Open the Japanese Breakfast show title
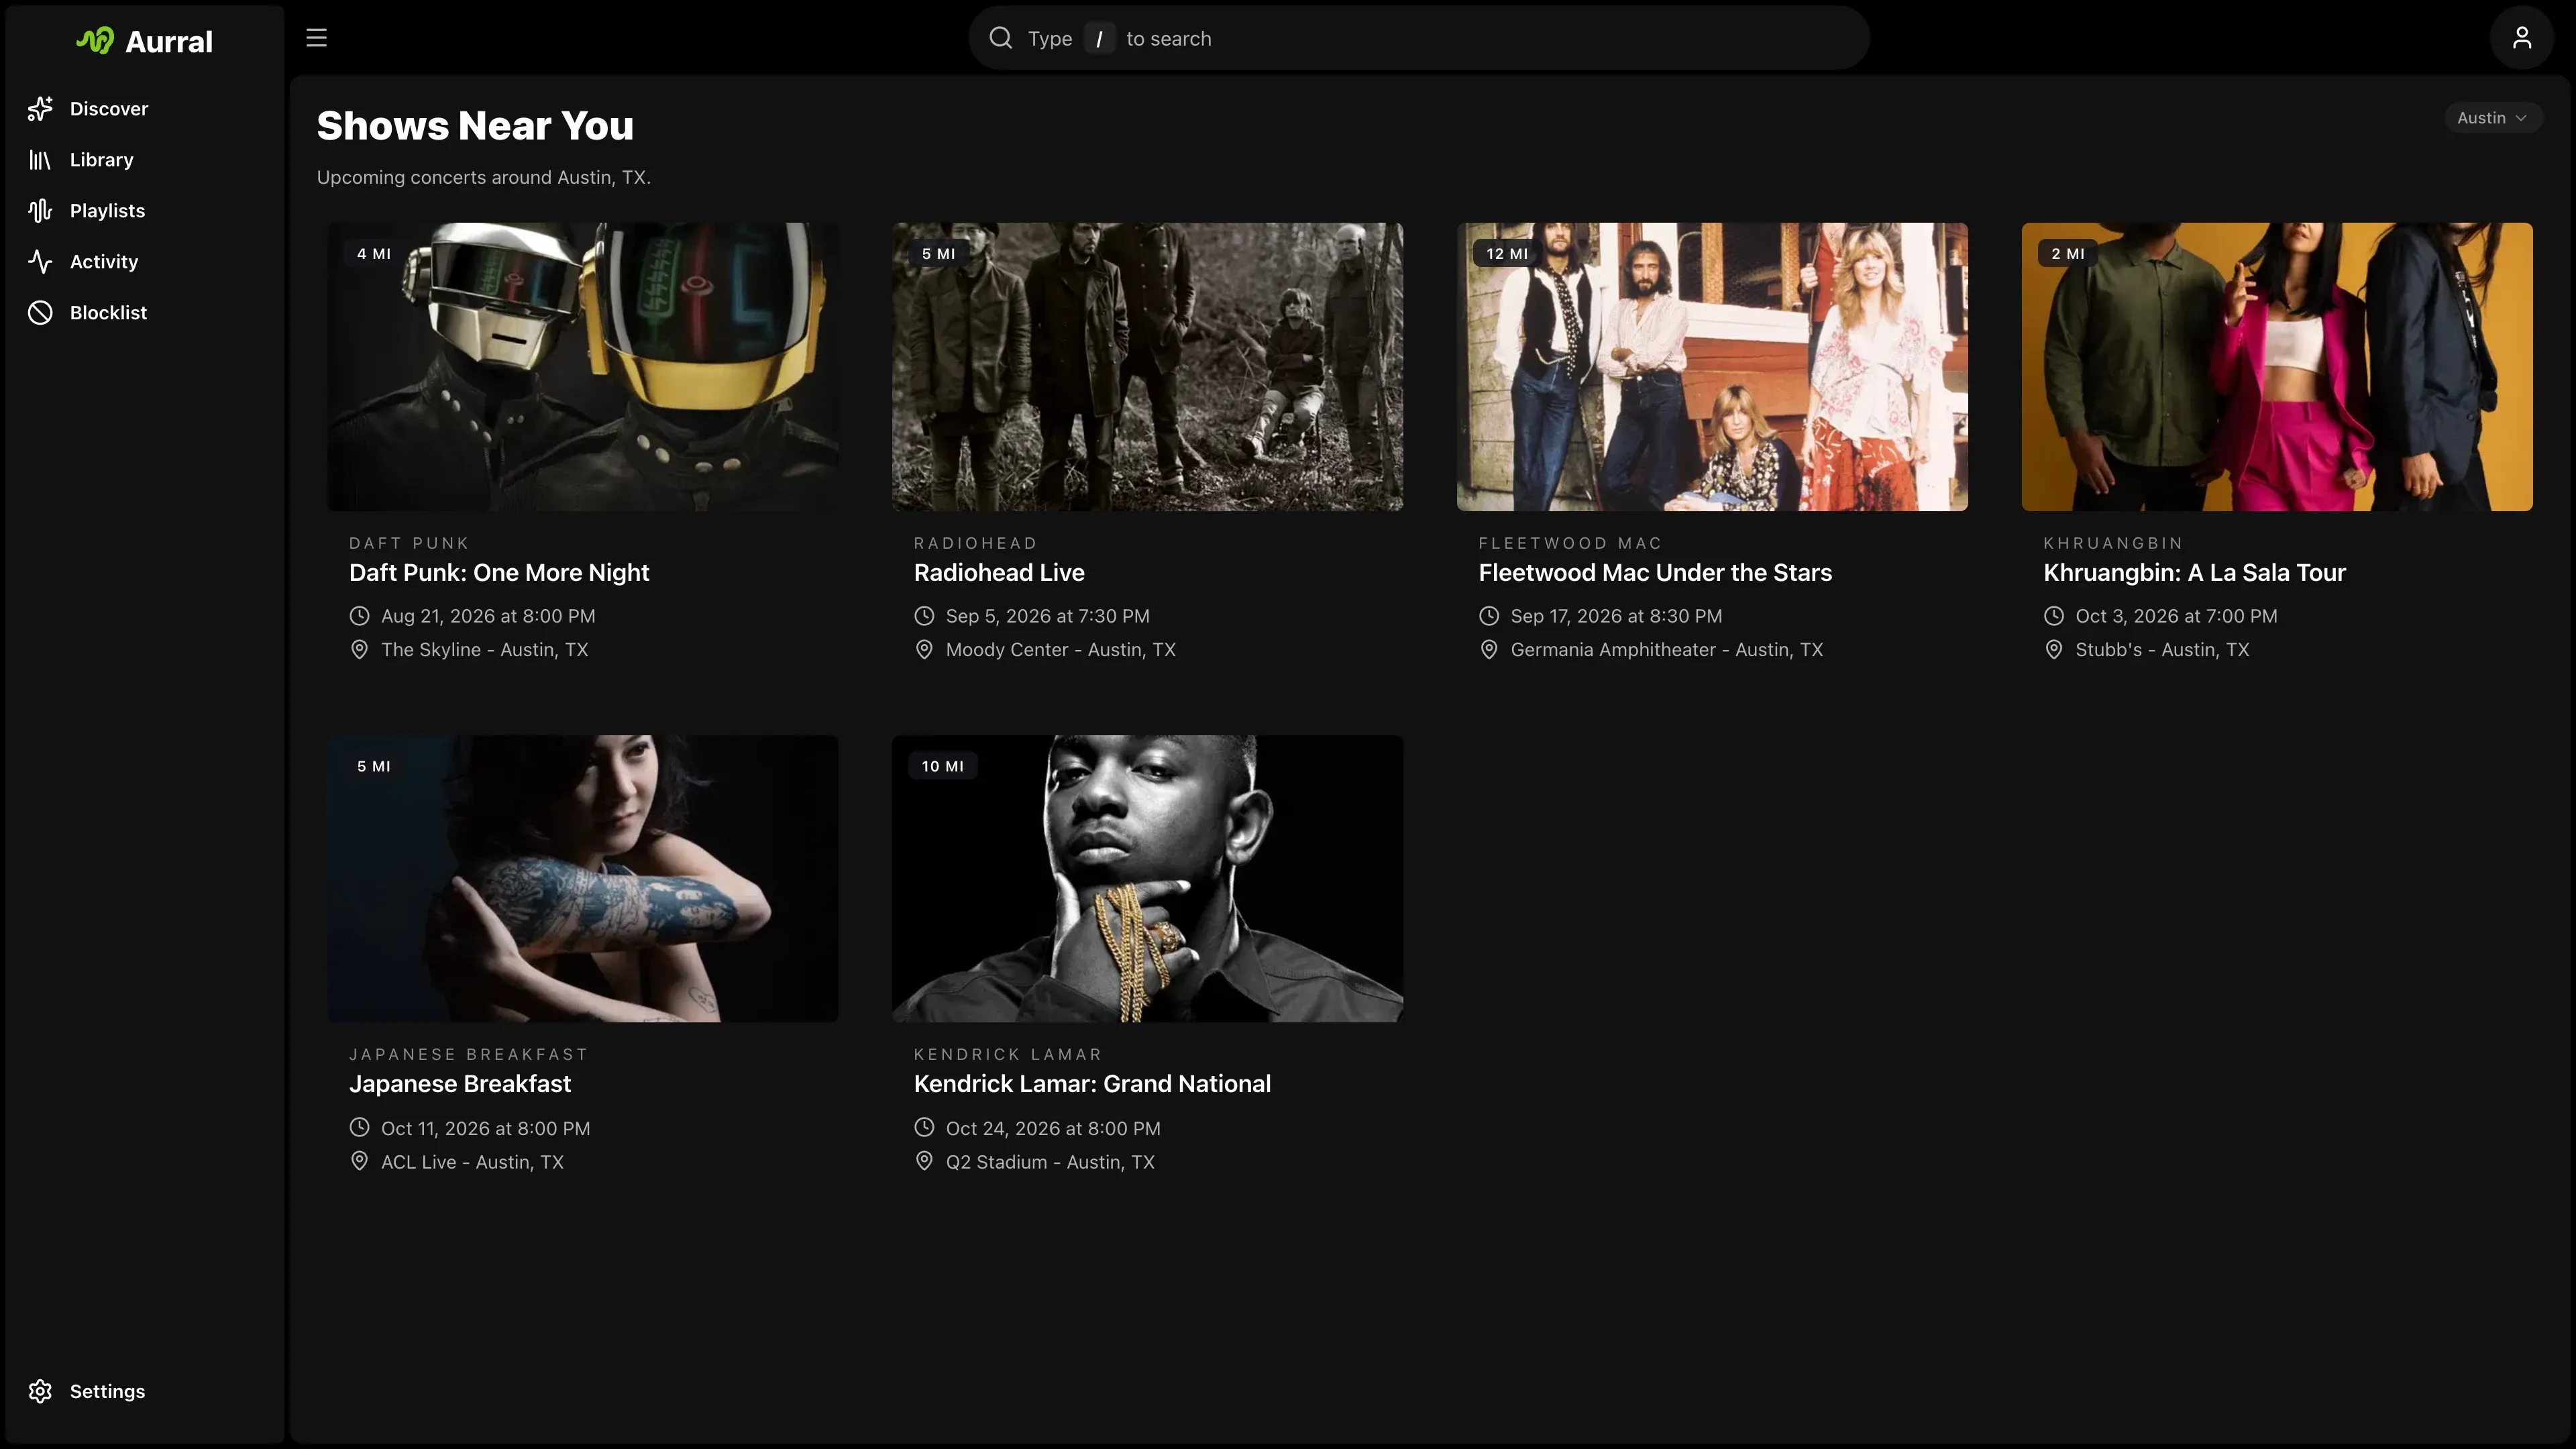Image resolution: width=2576 pixels, height=1449 pixels. pyautogui.click(x=460, y=1084)
